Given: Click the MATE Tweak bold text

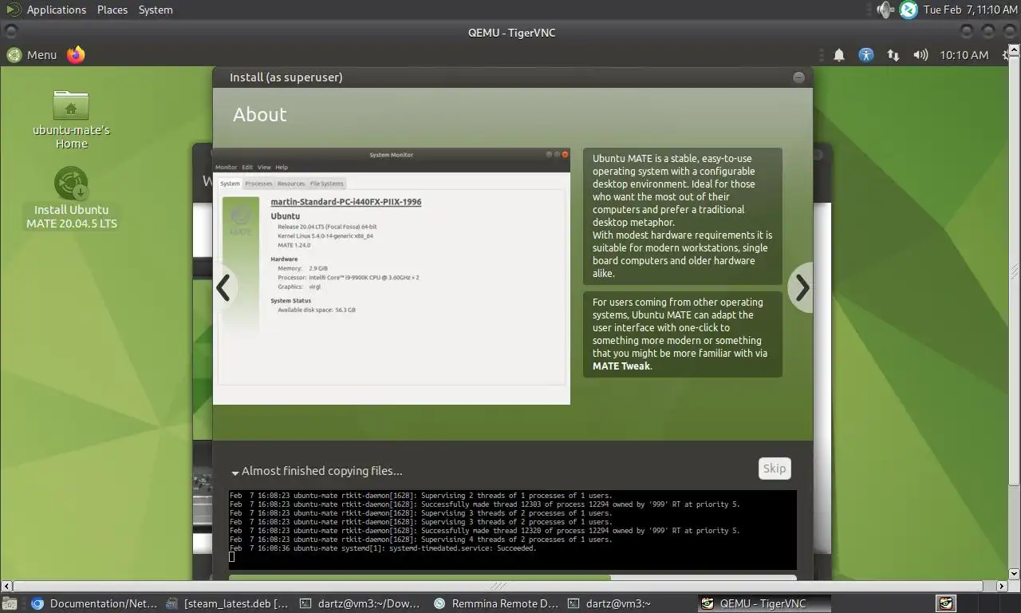Looking at the screenshot, I should (621, 366).
